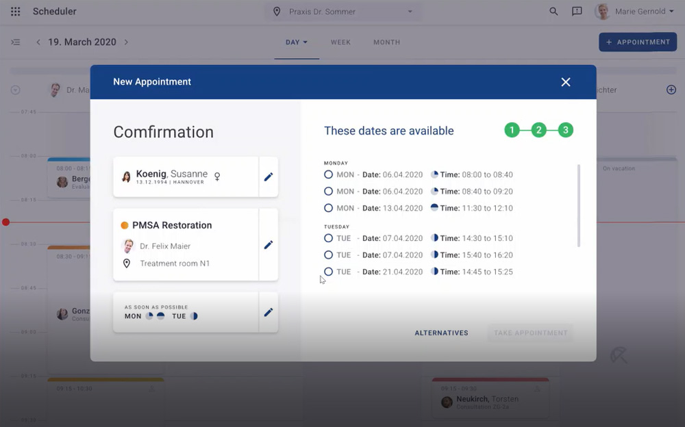Open the messages notification icon
The image size is (685, 427).
[x=577, y=12]
